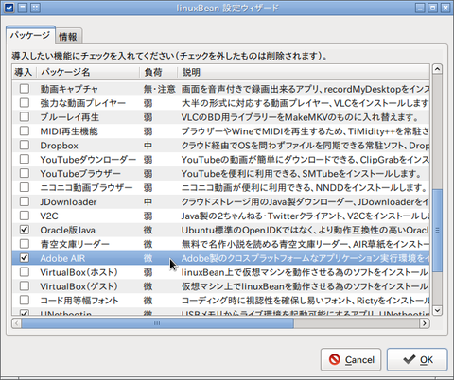Open the window menu icon in title bar

(9, 8)
